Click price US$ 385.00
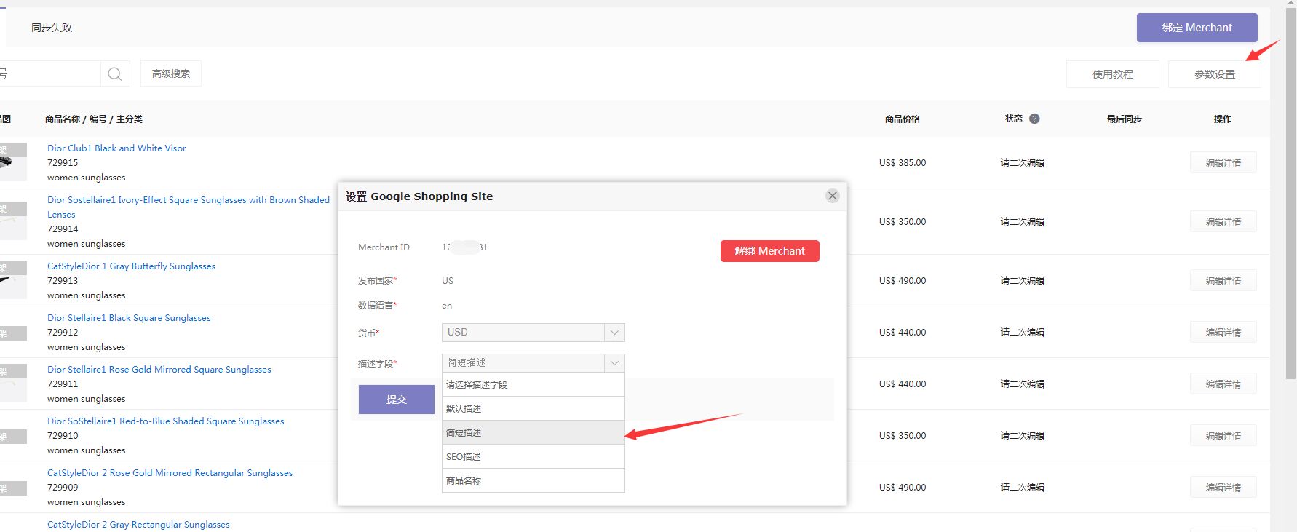The image size is (1297, 532). tap(902, 162)
